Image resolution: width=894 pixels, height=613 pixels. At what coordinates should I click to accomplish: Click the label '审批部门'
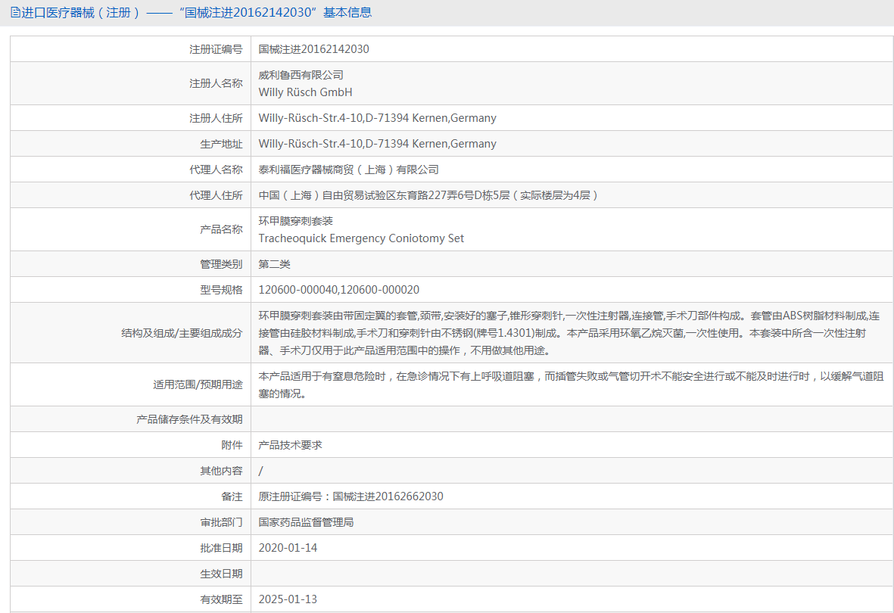221,522
